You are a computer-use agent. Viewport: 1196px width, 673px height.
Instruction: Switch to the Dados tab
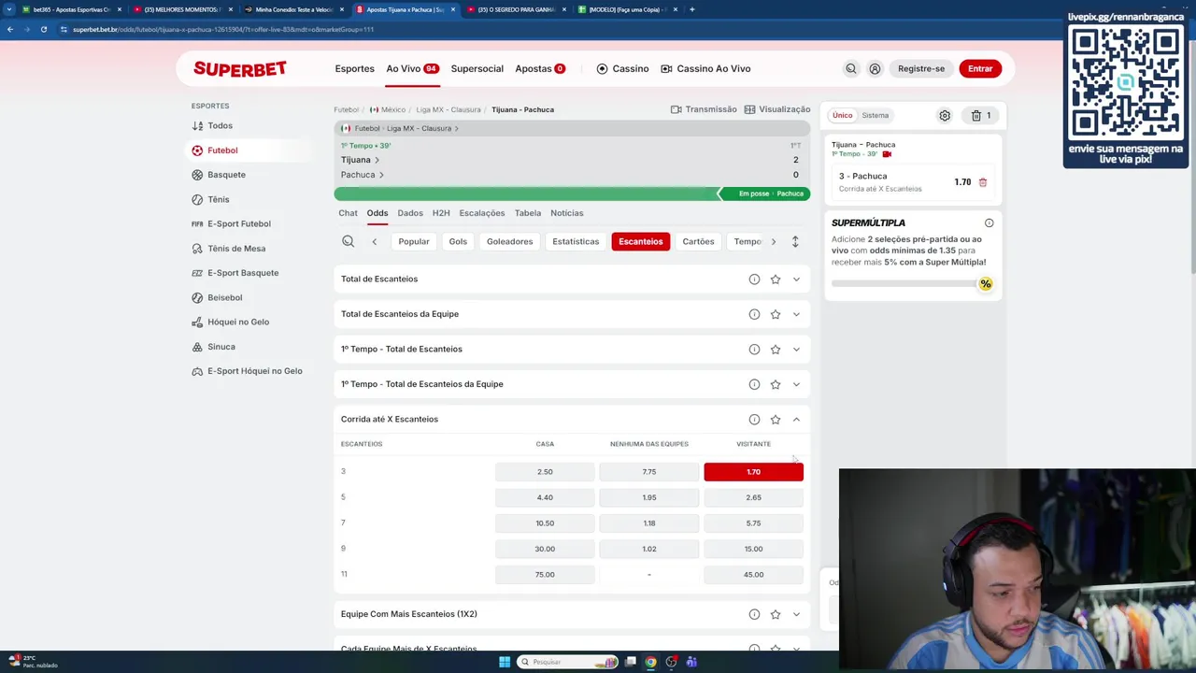410,213
